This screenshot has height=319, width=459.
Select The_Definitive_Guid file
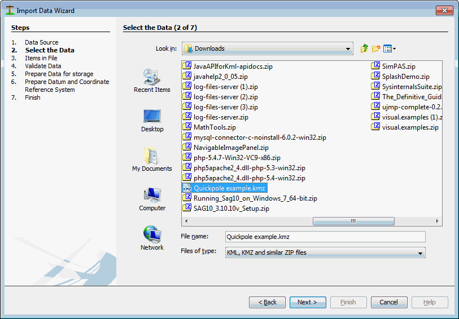pos(406,97)
